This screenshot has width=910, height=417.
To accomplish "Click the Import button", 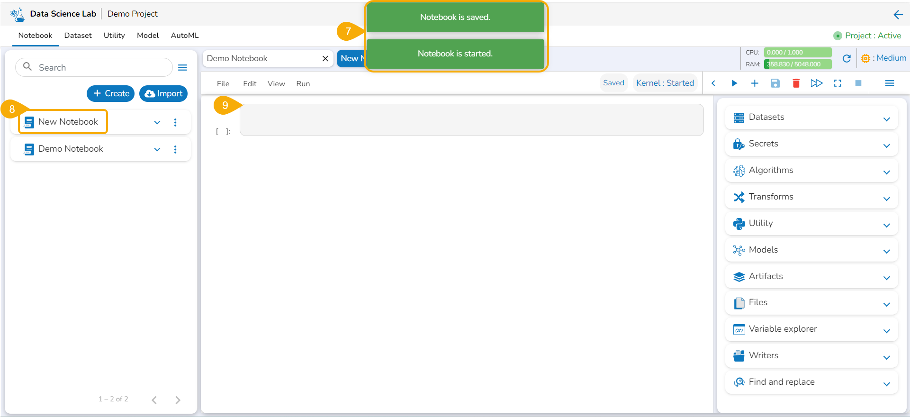I will click(163, 94).
